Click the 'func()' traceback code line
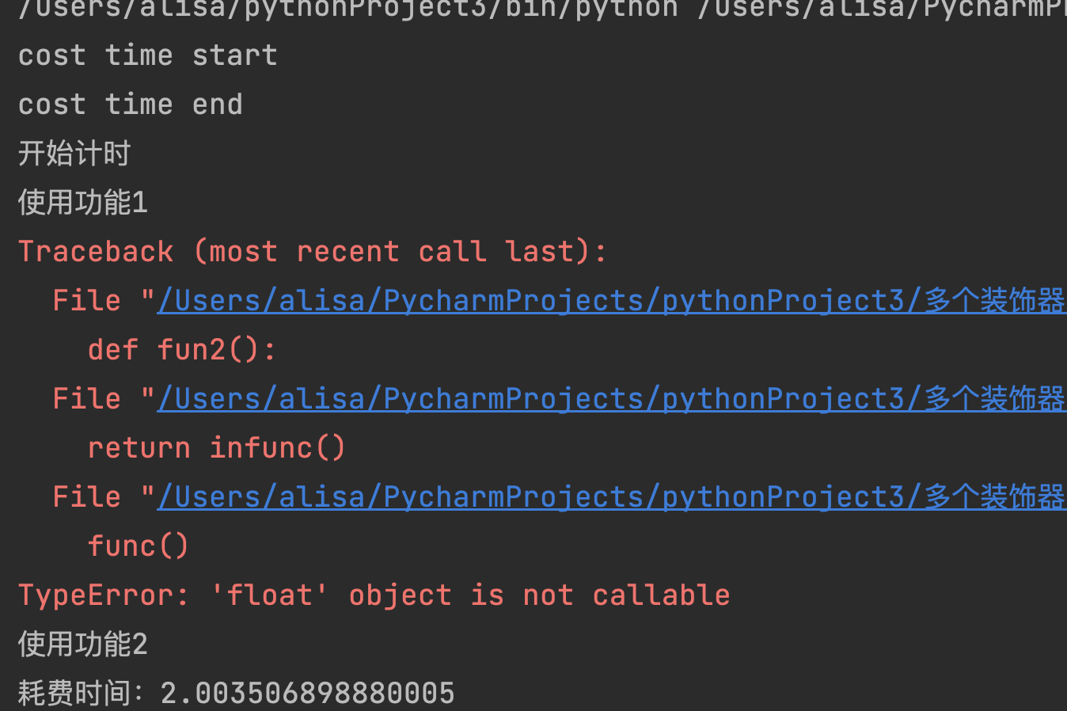Viewport: 1067px width, 711px height. point(139,546)
